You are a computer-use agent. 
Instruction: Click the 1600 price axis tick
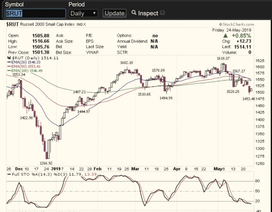[x=260, y=67]
